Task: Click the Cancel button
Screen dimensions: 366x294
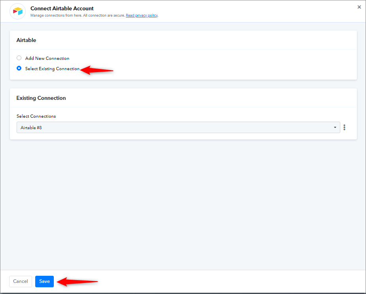Action: [x=21, y=281]
